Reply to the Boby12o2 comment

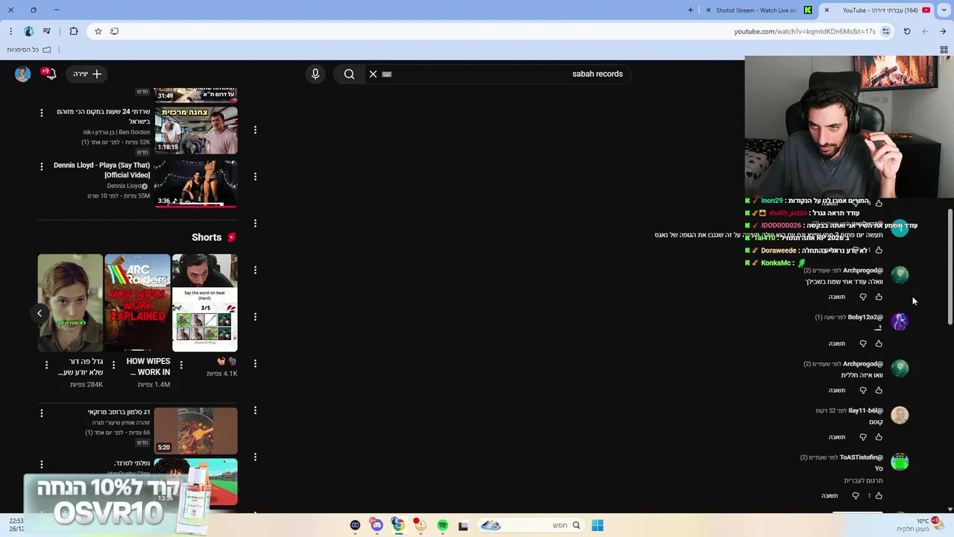coord(837,344)
